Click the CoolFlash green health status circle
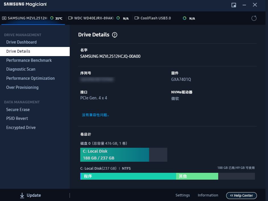Screen dimensions: 268x201 coord(184,18)
